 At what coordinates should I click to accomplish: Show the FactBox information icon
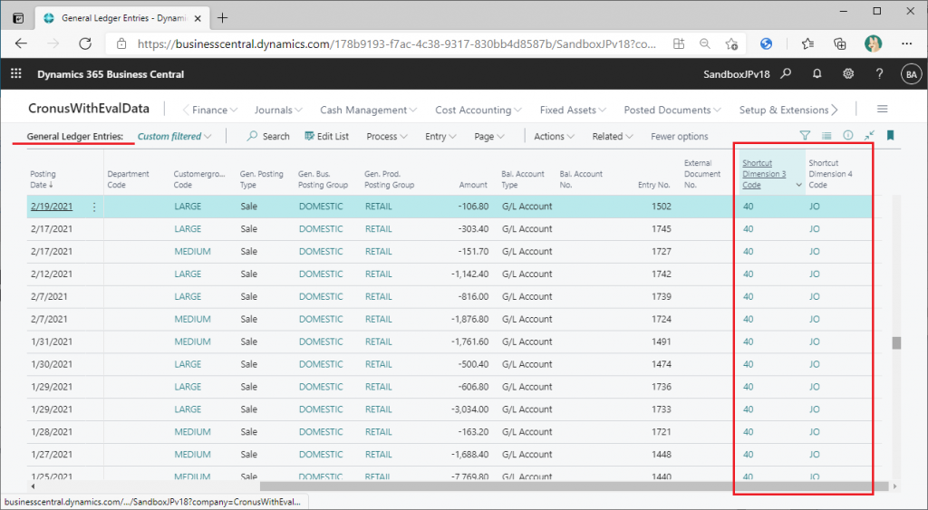pos(847,136)
